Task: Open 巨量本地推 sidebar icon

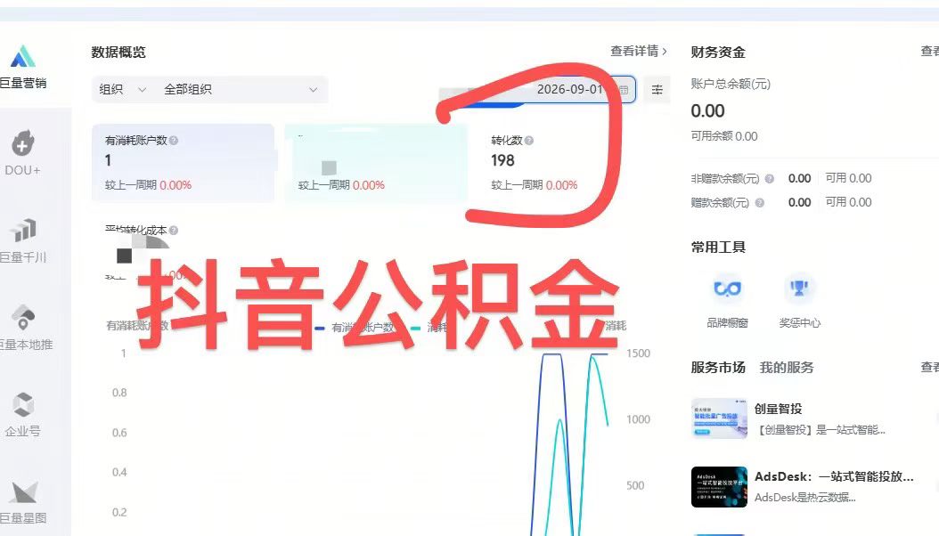Action: pyautogui.click(x=23, y=317)
